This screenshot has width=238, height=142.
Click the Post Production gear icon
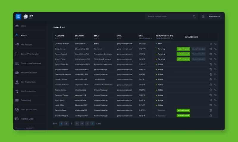[17, 109]
